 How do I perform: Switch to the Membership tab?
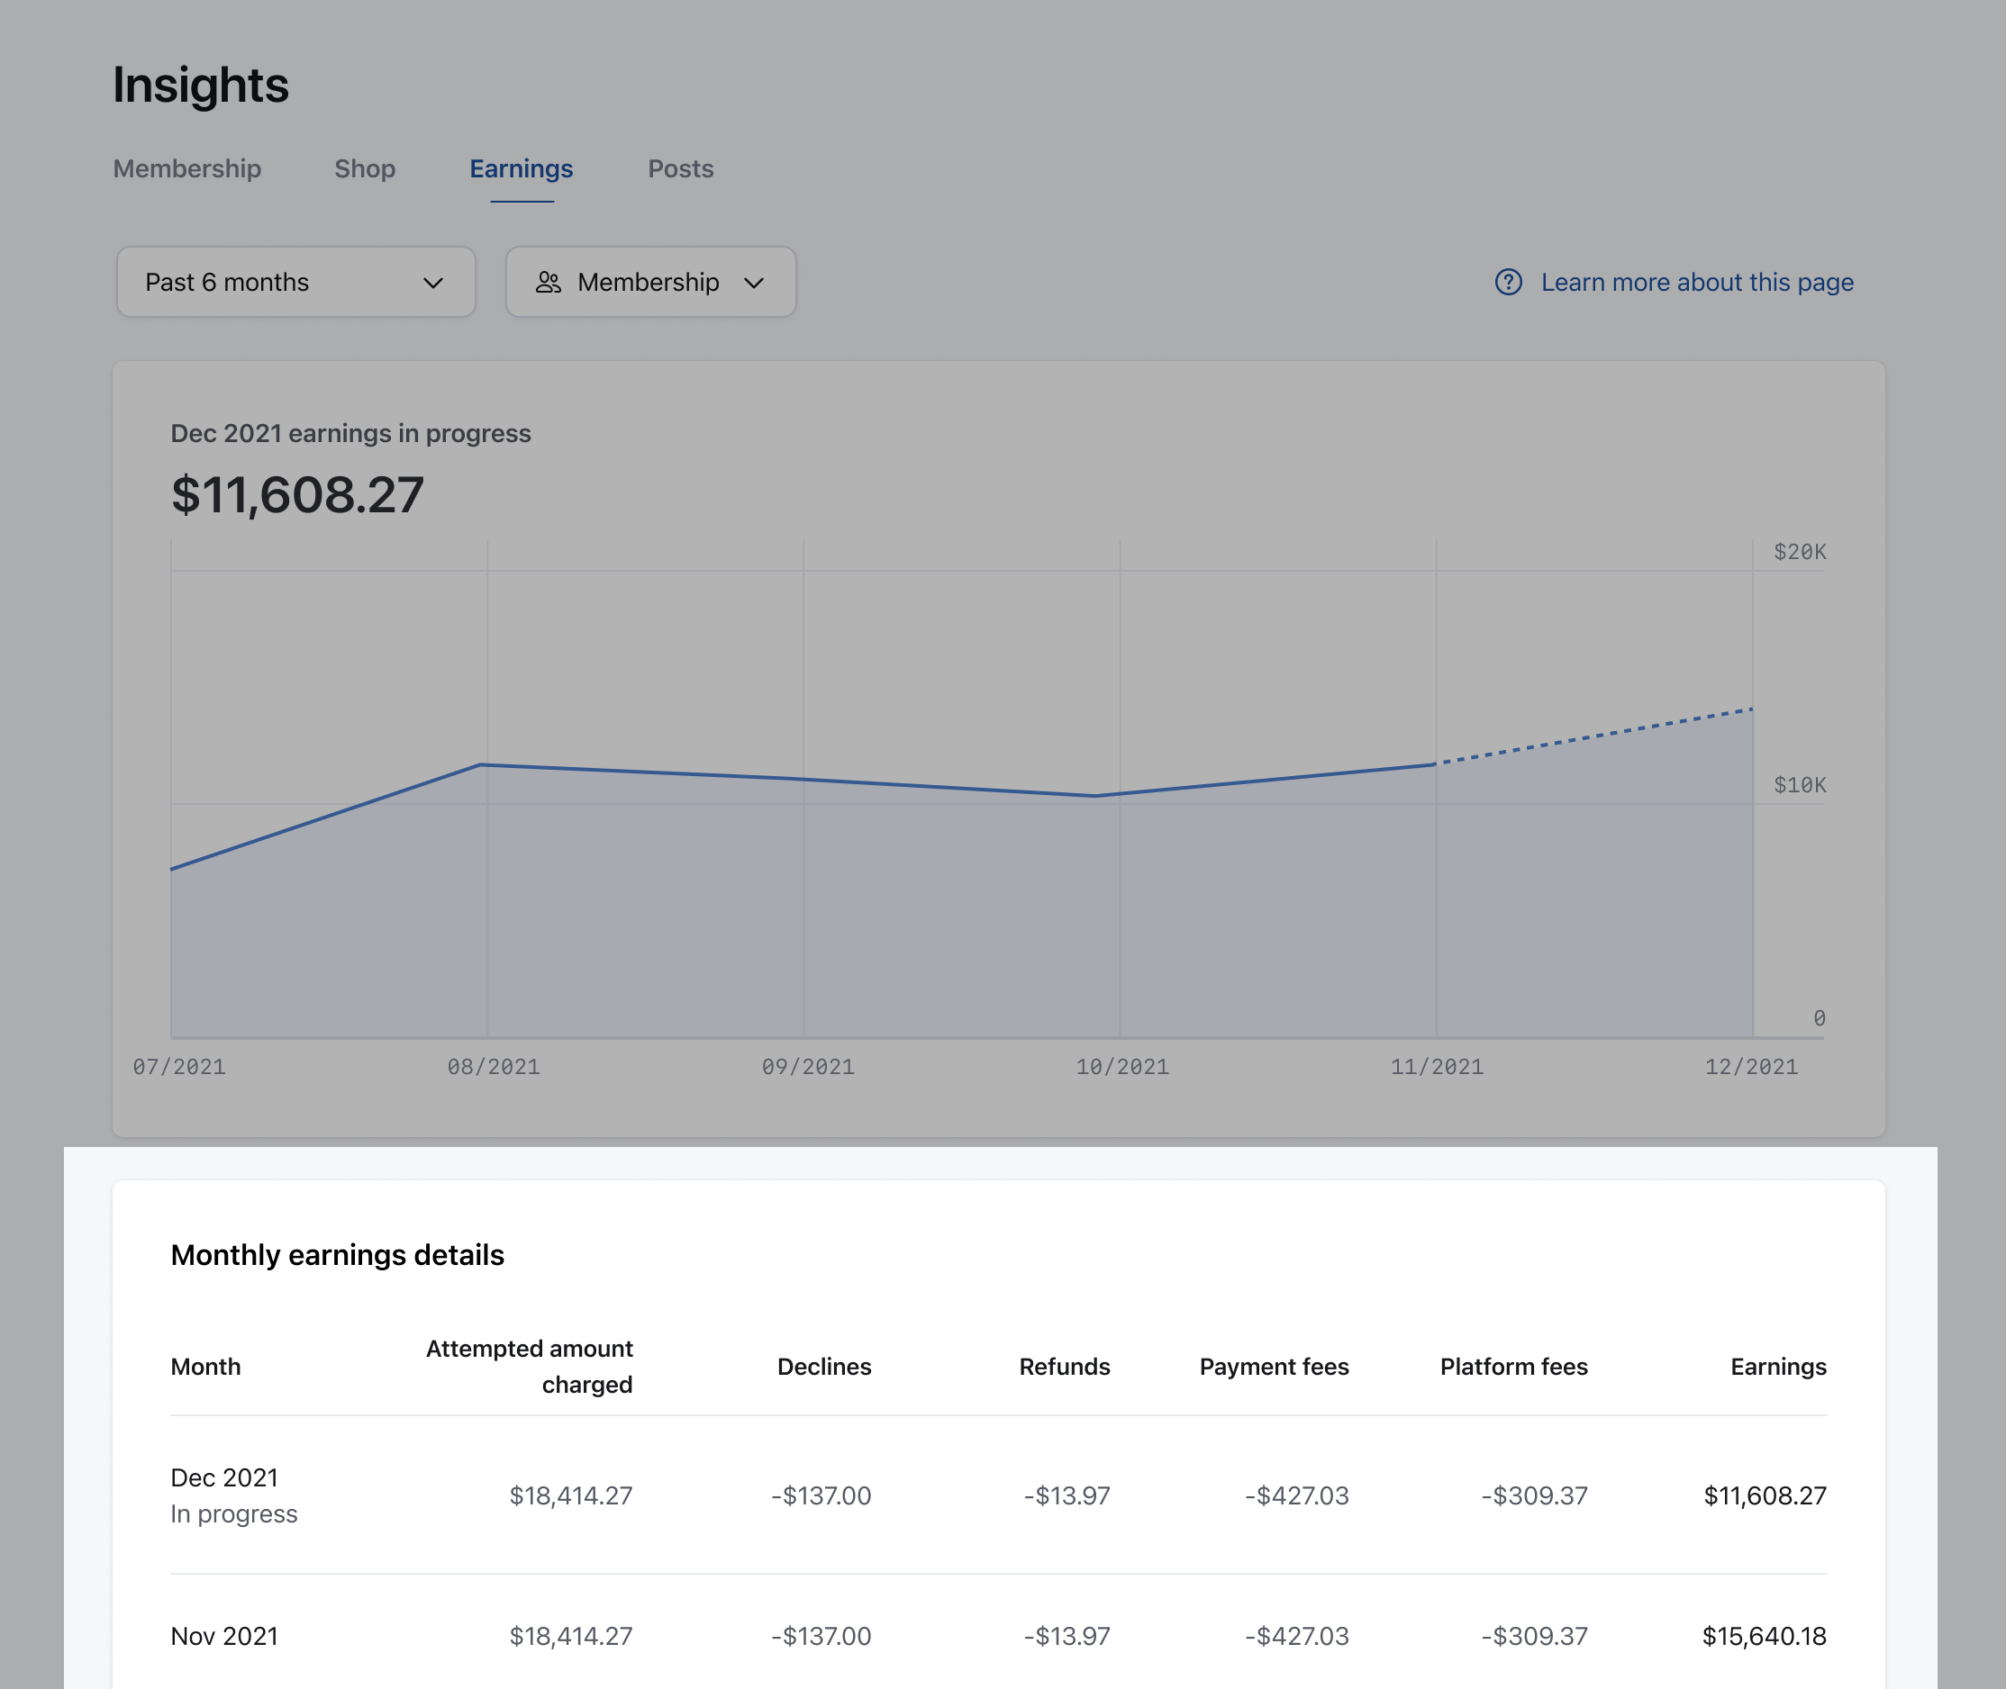point(186,169)
